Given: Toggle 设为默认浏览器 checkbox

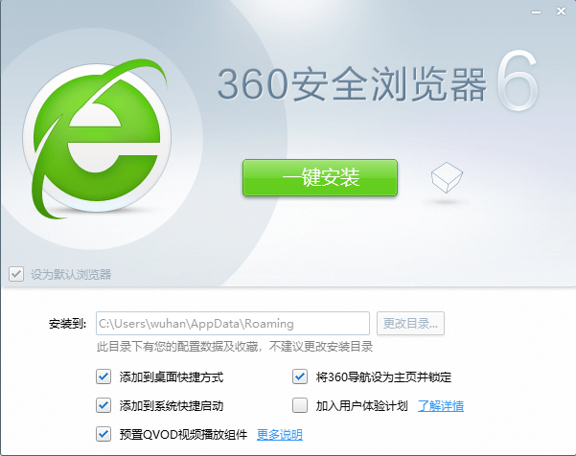Looking at the screenshot, I should (x=16, y=274).
